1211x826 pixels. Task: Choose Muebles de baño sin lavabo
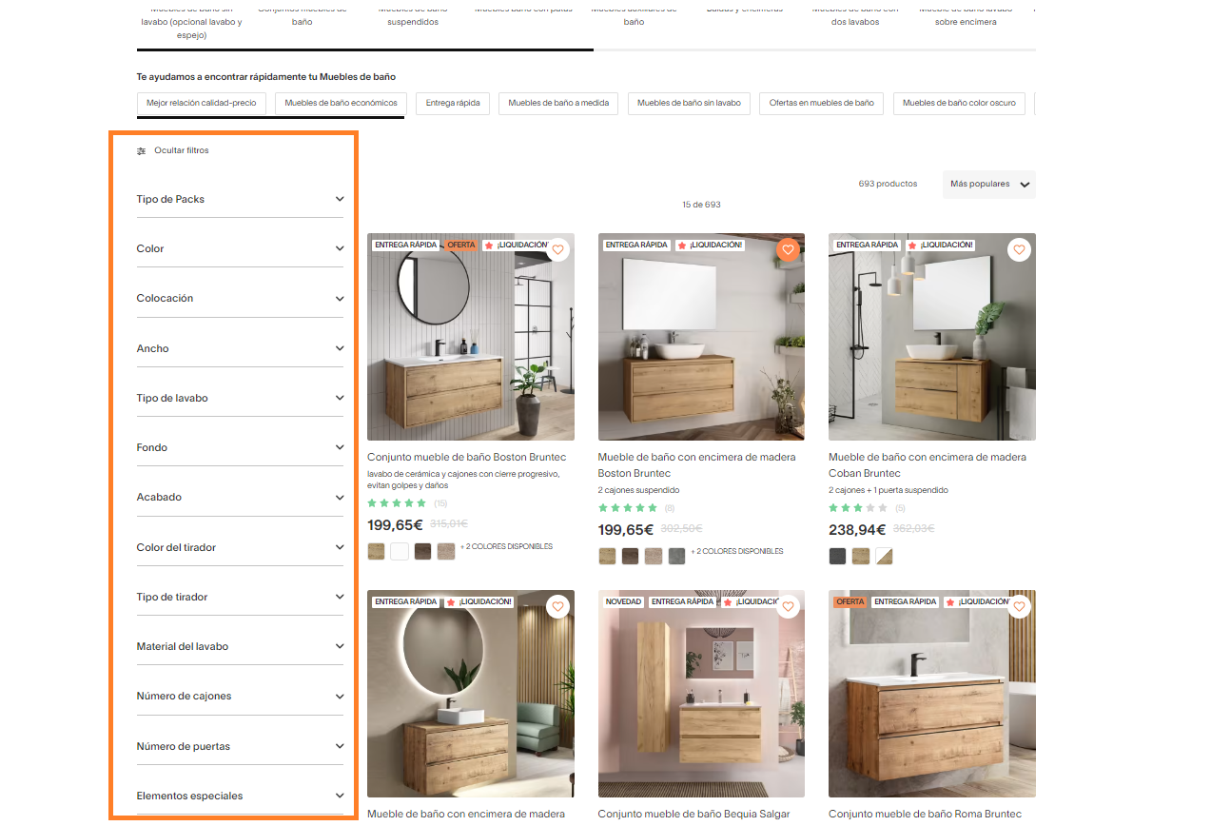coord(690,103)
